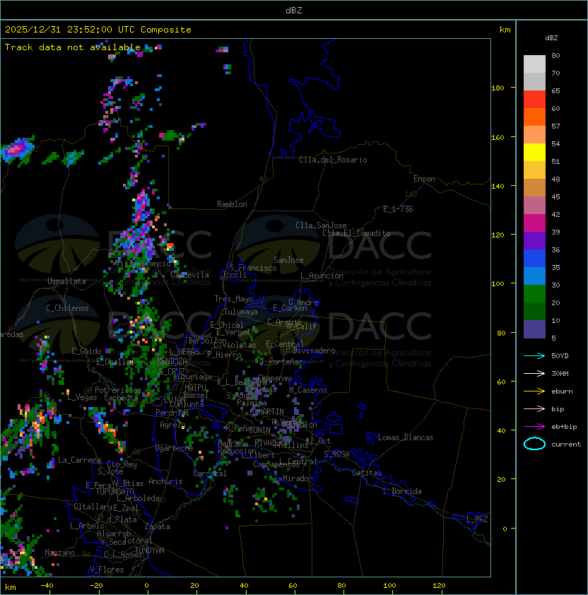Click the 'L_Asuncion' map label
588x595 pixels.
click(322, 276)
